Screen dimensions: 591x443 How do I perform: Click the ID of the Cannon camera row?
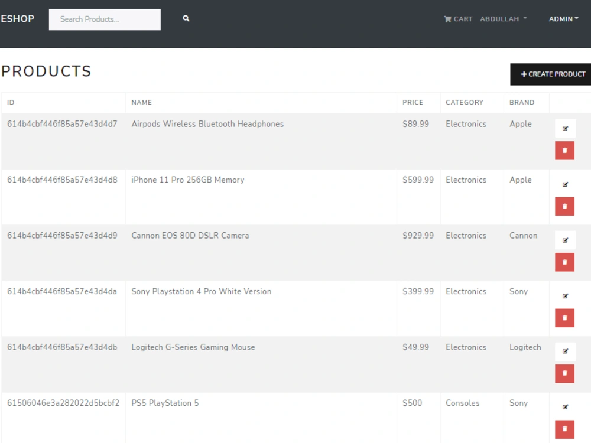point(63,235)
